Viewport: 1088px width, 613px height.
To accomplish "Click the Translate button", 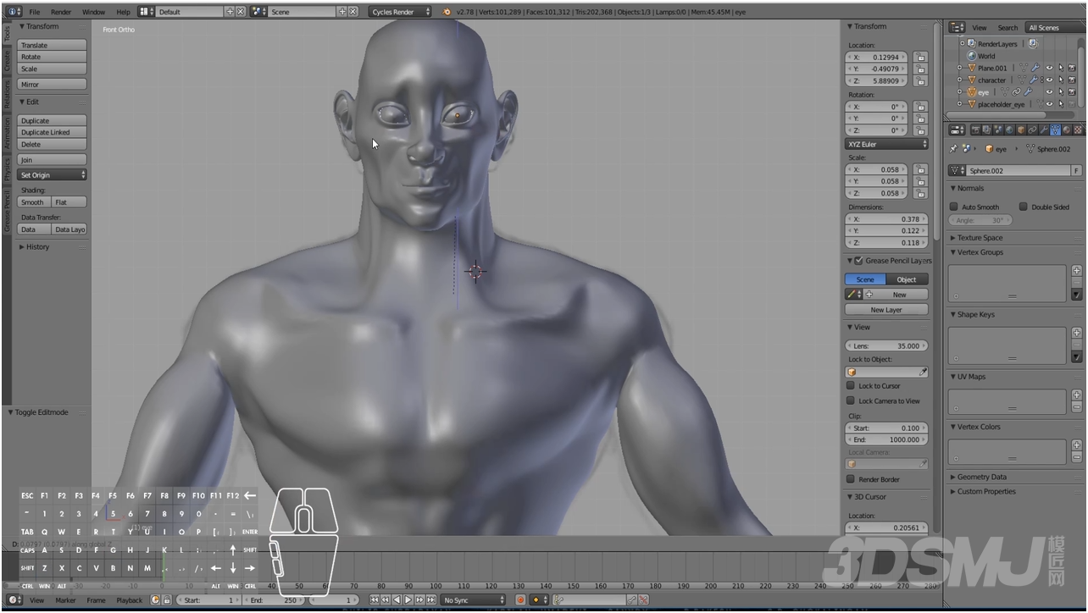I will (53, 45).
